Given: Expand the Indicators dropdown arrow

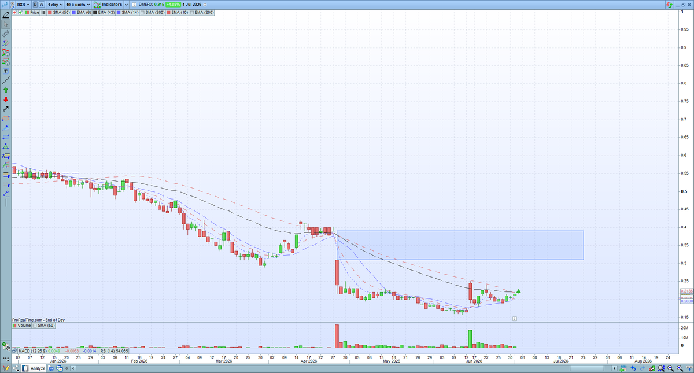Looking at the screenshot, I should tap(126, 4).
